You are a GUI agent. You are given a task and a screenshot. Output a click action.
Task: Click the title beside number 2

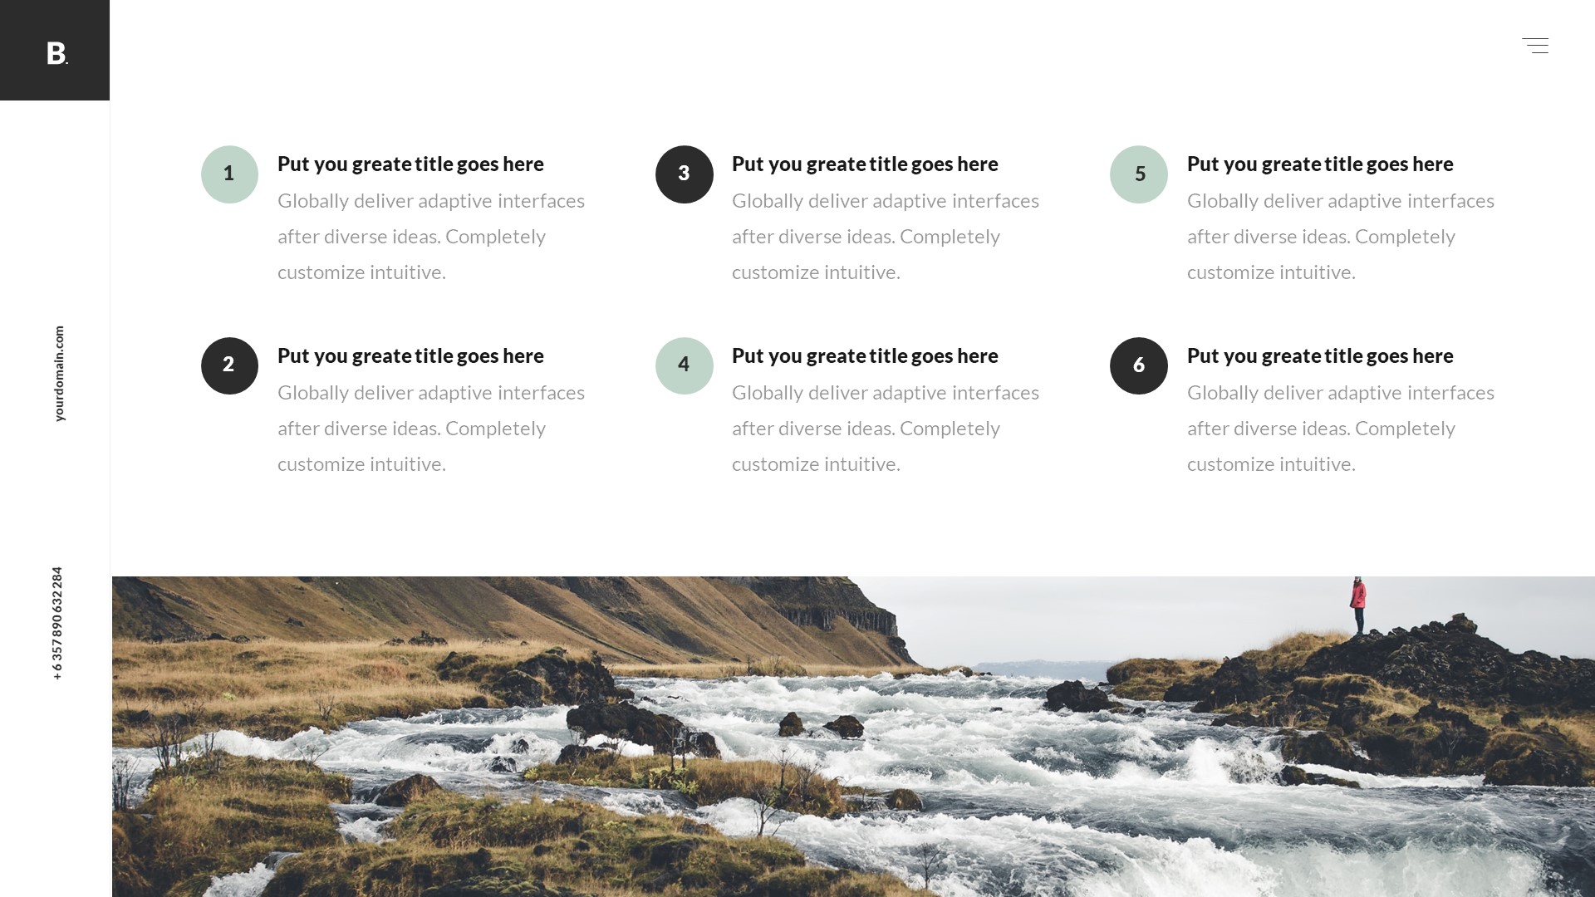pos(410,356)
